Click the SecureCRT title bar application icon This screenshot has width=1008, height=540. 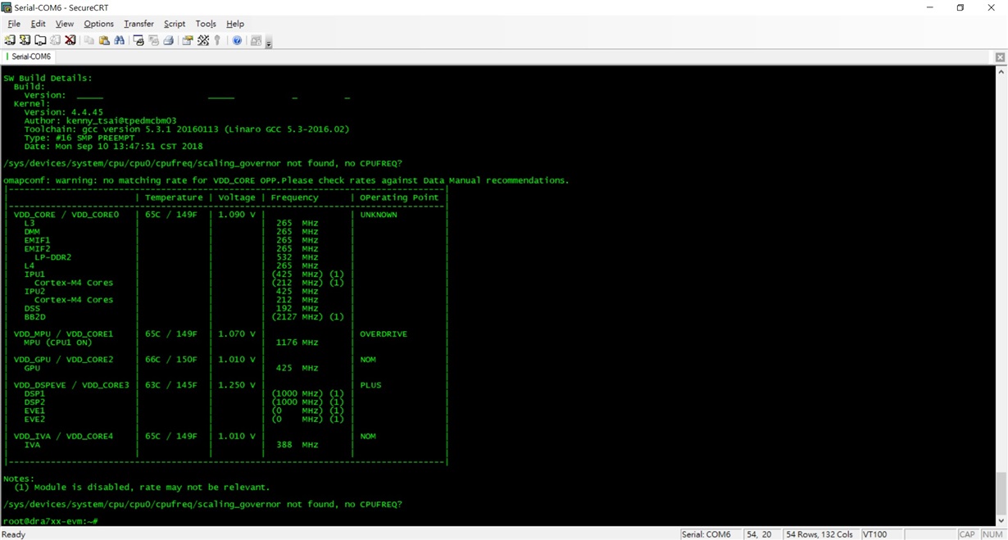(7, 7)
